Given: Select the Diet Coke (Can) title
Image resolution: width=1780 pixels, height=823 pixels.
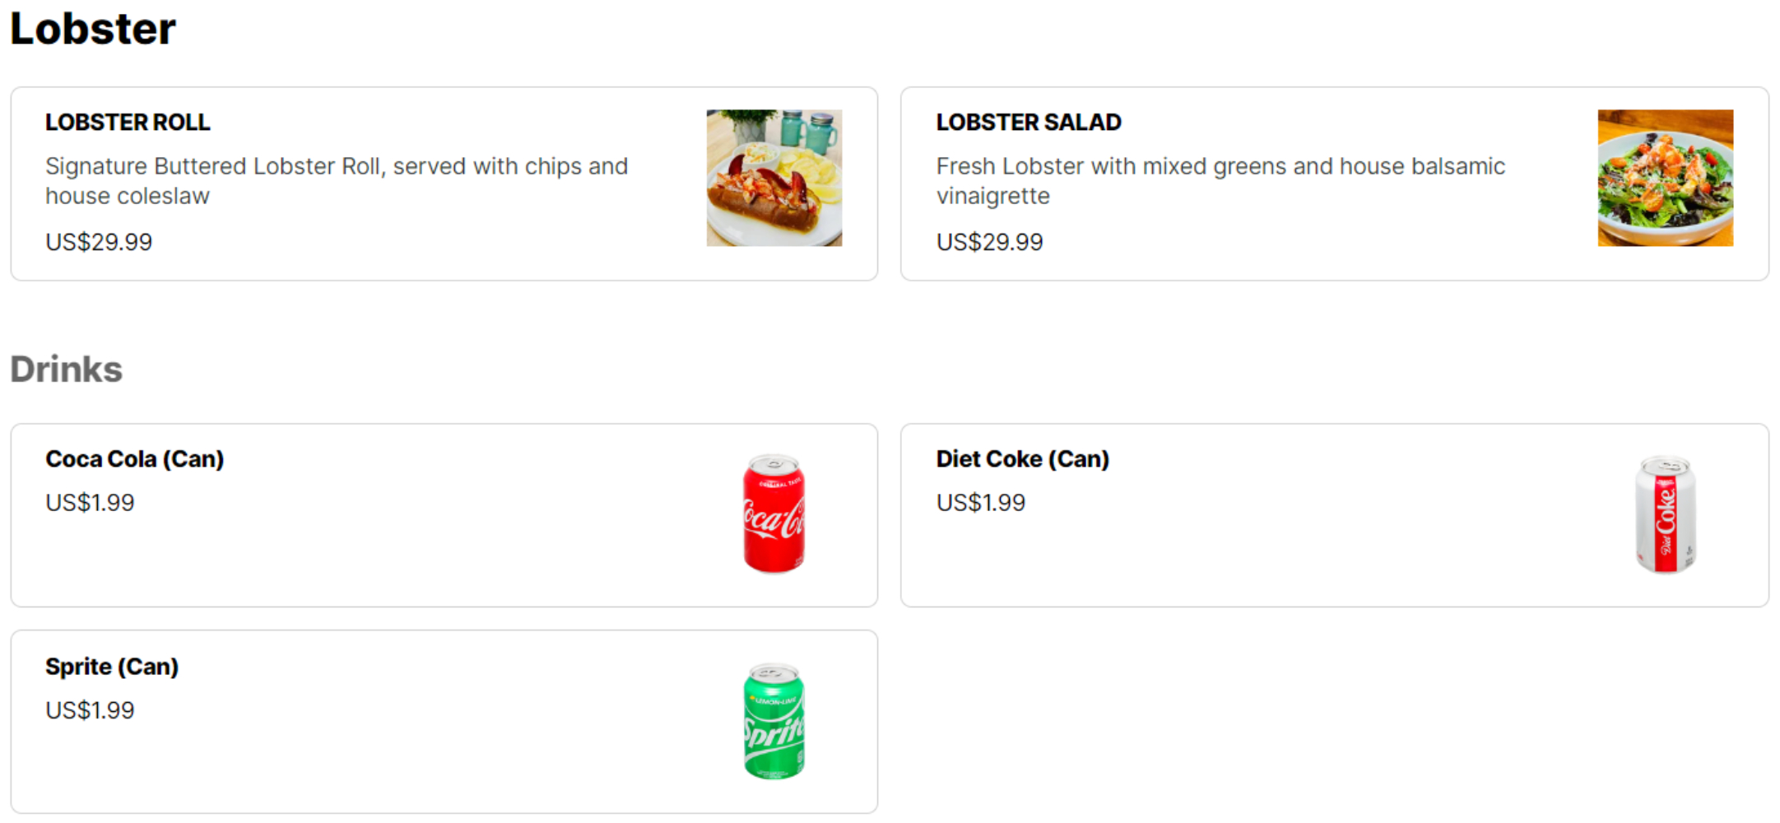Looking at the screenshot, I should 1022,458.
